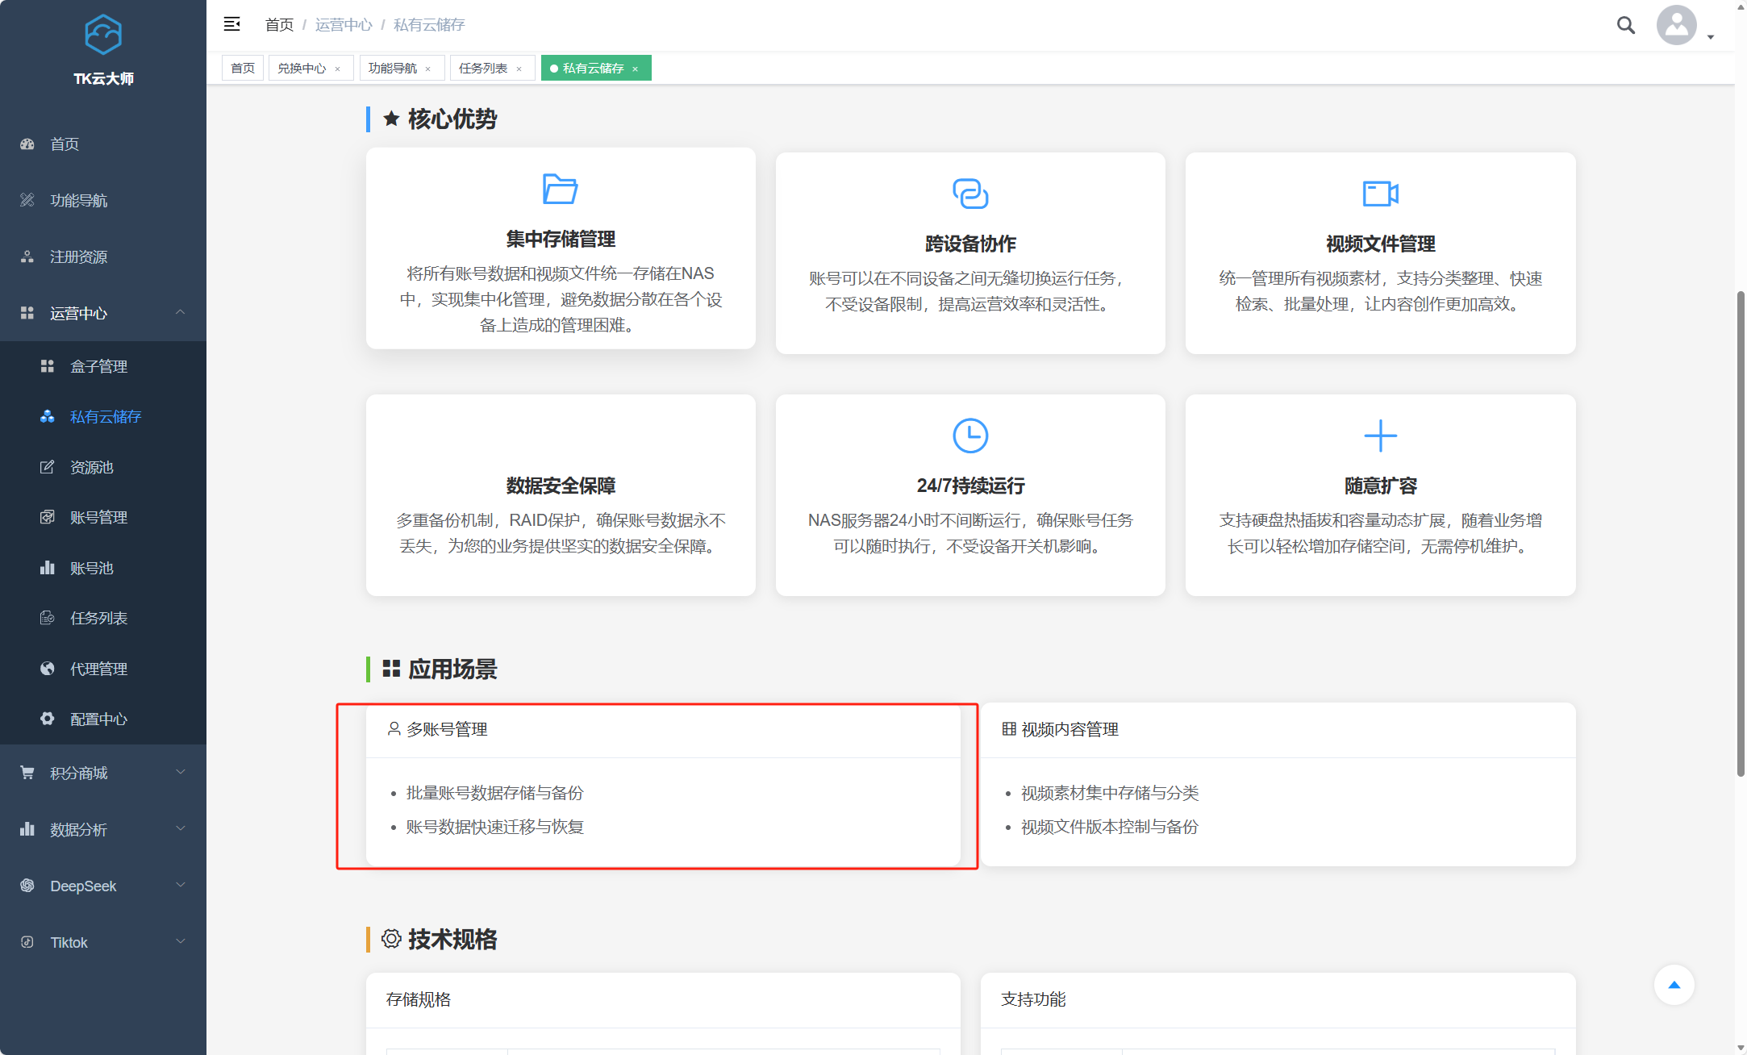Viewport: 1747px width, 1055px height.
Task: Click the back-to-top button
Action: coord(1674,984)
